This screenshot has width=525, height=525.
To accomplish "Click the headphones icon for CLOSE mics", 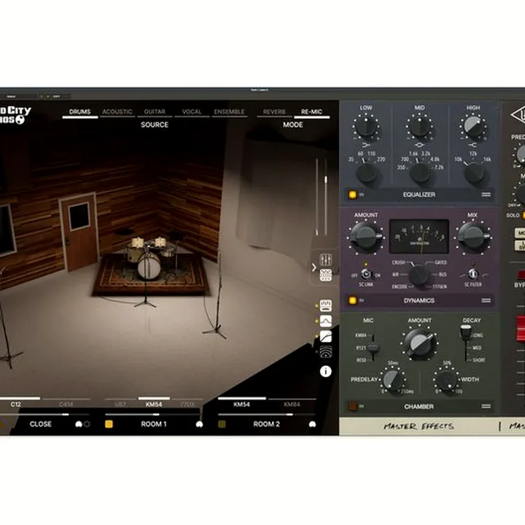I will pos(79,424).
